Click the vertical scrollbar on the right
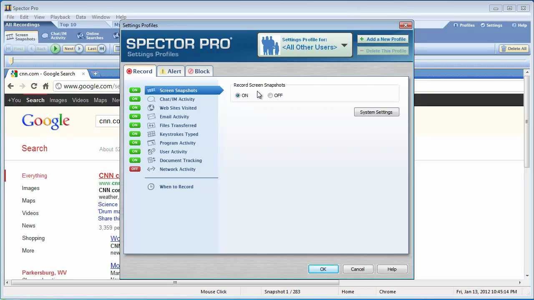 point(527,122)
